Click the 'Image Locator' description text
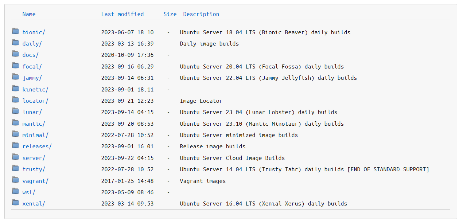This screenshot has width=467, height=223. 201,101
